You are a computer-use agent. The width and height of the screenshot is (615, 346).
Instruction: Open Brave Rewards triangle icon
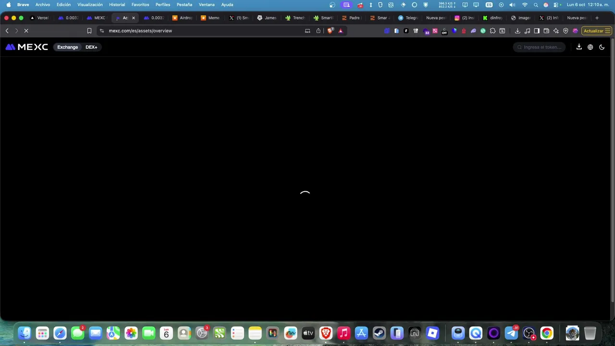tap(341, 31)
